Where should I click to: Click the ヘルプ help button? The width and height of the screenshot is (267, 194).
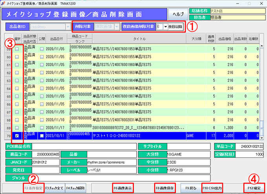click(x=178, y=14)
